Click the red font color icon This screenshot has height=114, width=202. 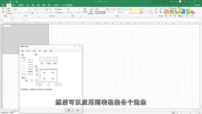pyautogui.click(x=32, y=13)
